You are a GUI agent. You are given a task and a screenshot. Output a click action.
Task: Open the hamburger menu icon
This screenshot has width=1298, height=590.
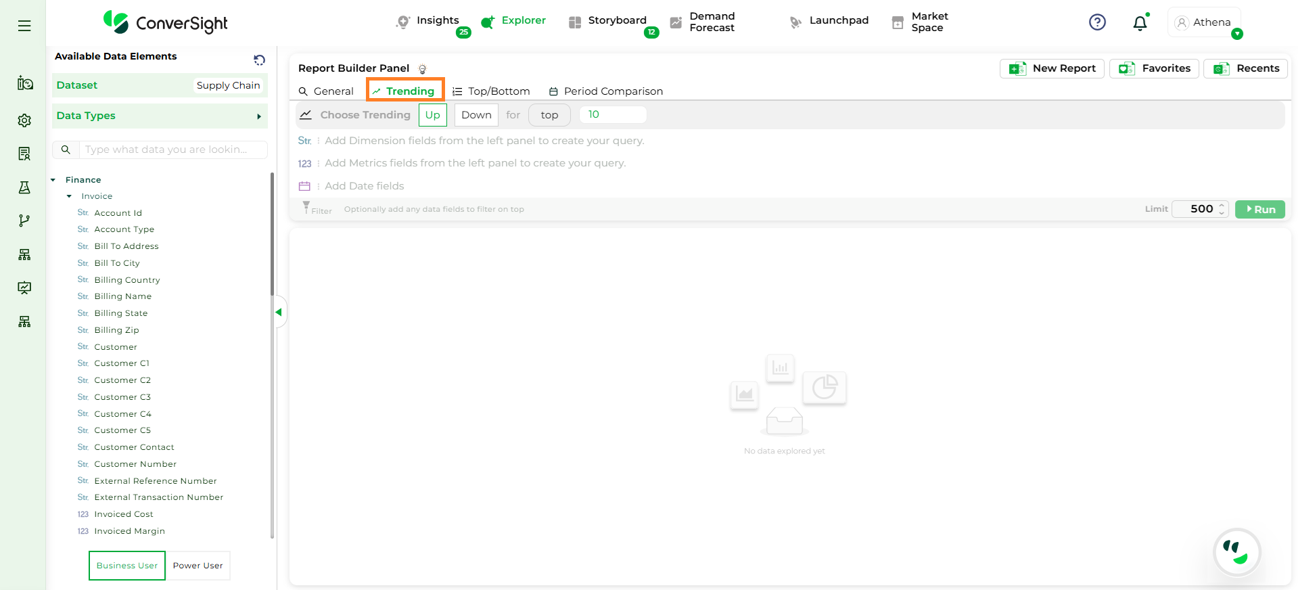point(24,26)
